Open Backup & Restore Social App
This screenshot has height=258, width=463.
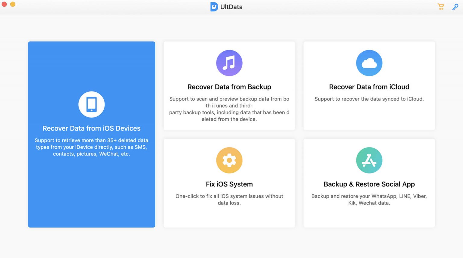coord(369,183)
